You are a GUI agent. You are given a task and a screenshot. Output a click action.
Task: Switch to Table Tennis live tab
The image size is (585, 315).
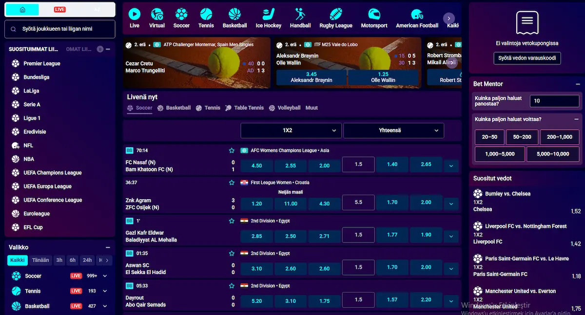[x=244, y=108]
